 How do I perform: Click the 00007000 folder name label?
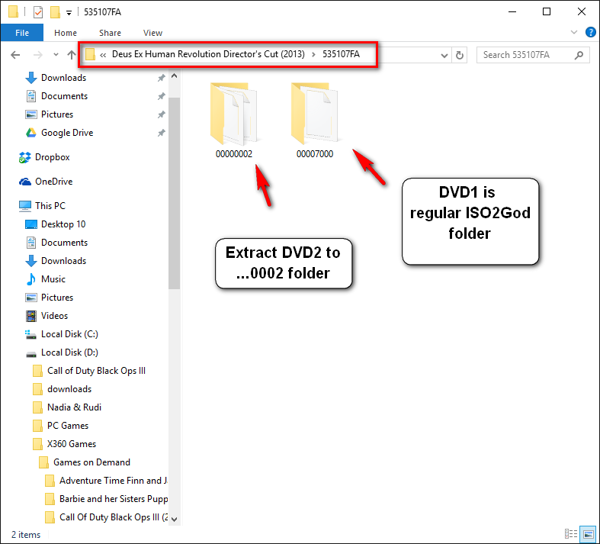pyautogui.click(x=315, y=154)
